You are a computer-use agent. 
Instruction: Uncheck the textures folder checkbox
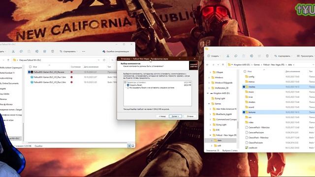[x=244, y=112]
